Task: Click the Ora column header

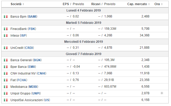Action: pos(157,4)
